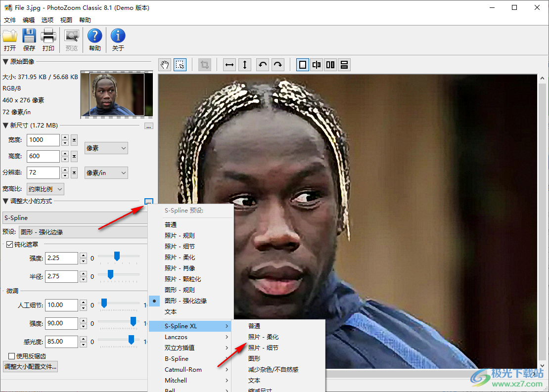Image resolution: width=549 pixels, height=392 pixels.
Task: Choose 照片 - 柔化 in S-Spline XL submenu
Action: point(263,337)
